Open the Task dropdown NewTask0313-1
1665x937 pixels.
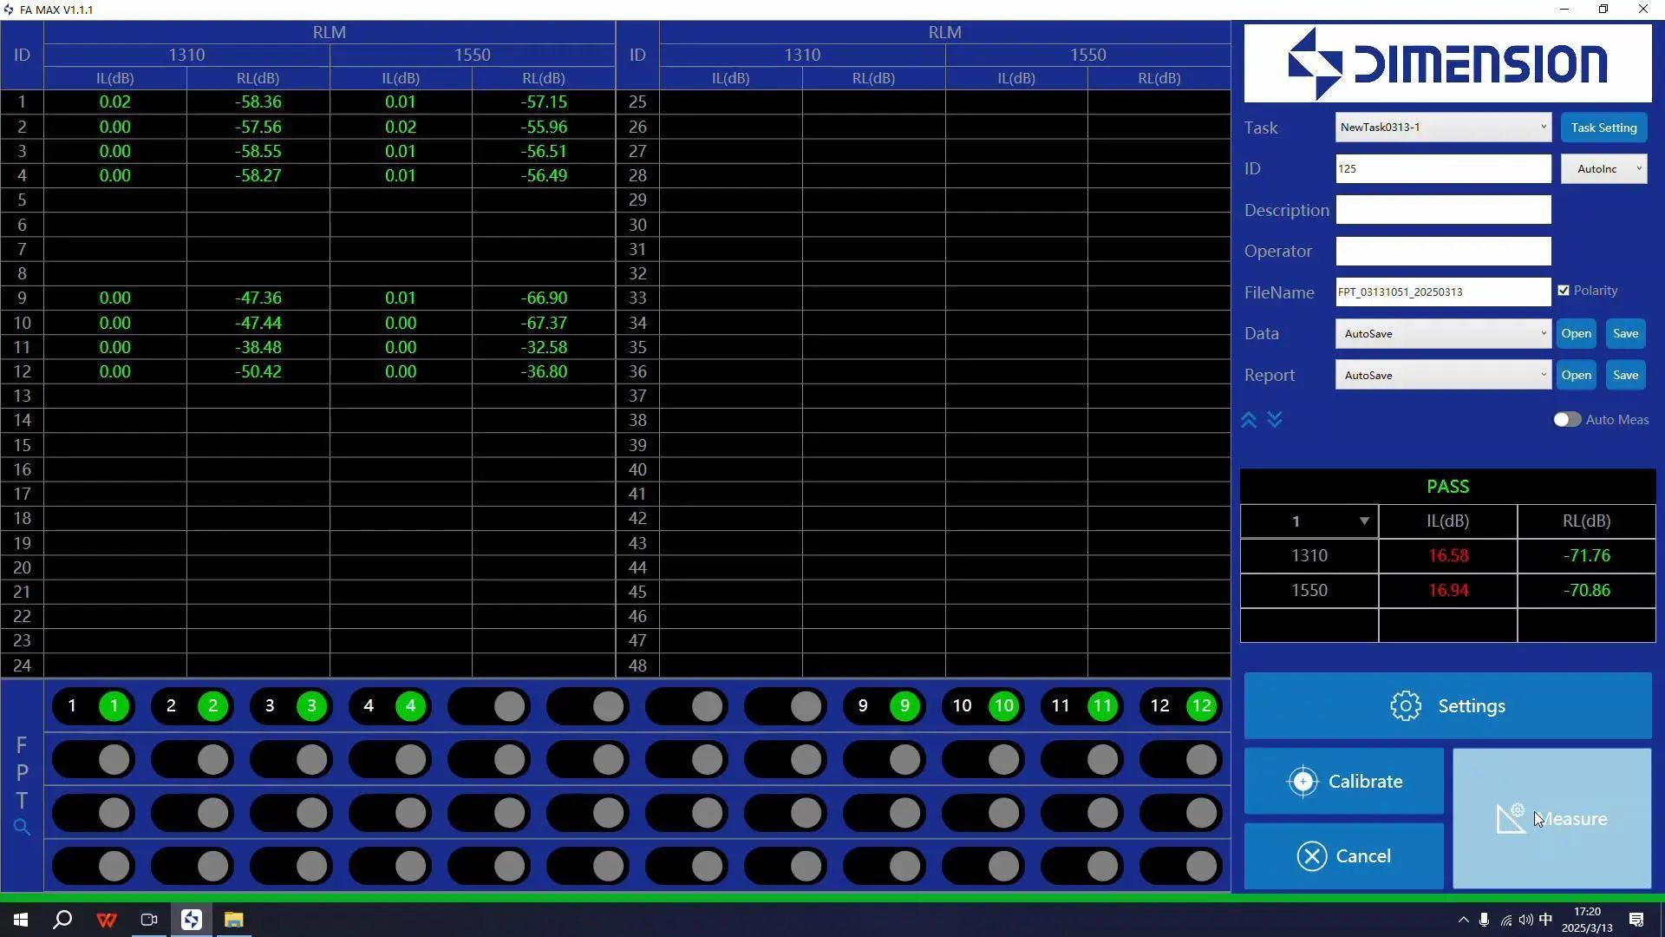click(1443, 128)
